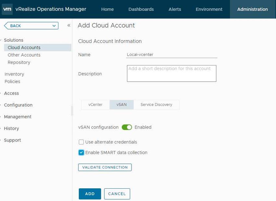This screenshot has width=276, height=201.
Task: Click the Cloud Account Information heading
Action: 110,41
